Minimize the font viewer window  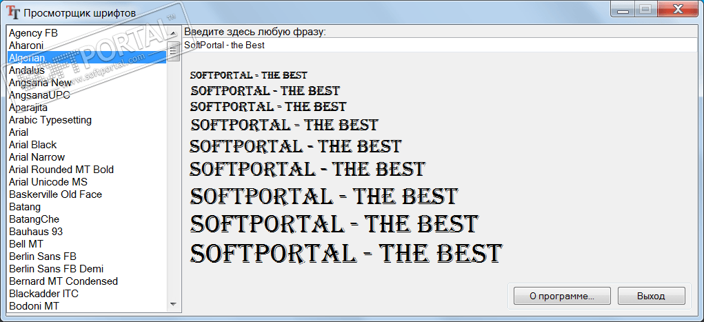(622, 8)
